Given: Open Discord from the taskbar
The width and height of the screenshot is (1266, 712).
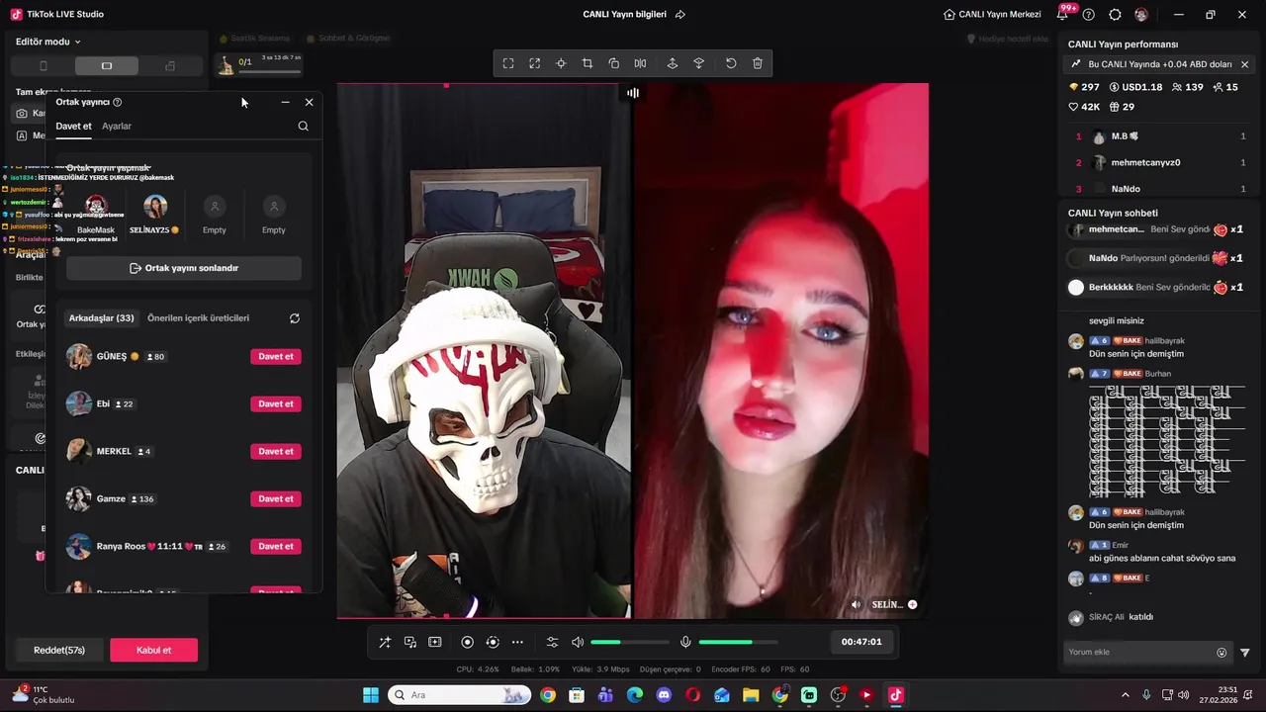Looking at the screenshot, I should (664, 695).
